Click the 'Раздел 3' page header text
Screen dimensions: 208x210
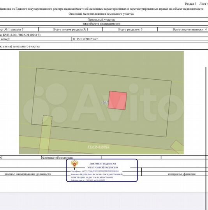pos(190,4)
